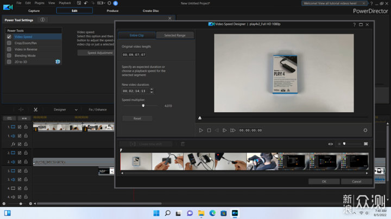Screen dimensions: 391x219
Task: Open the Fix / Enhance menu
Action: 98,110
